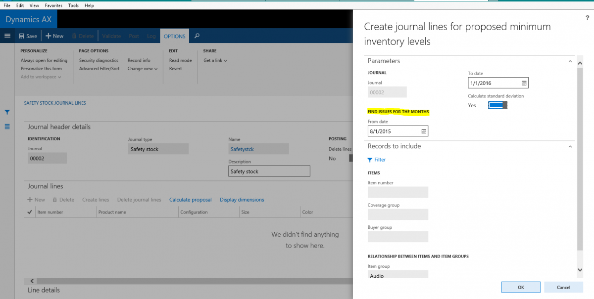Click Always open for editing
The image size is (594, 299).
[x=44, y=60]
